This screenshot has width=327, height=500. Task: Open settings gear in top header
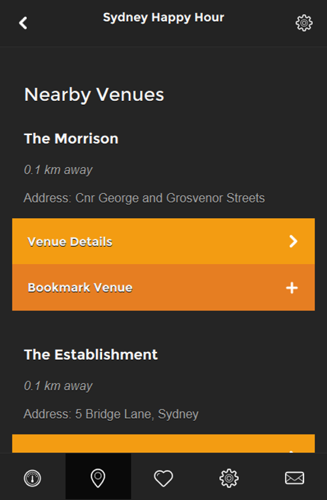(304, 23)
